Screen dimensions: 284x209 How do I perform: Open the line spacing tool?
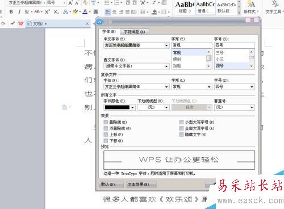[143, 12]
